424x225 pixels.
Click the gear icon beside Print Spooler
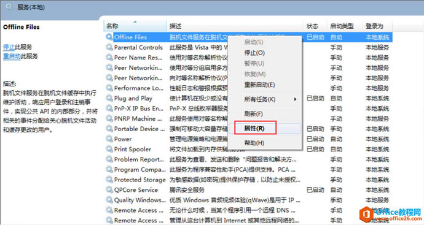click(x=109, y=149)
